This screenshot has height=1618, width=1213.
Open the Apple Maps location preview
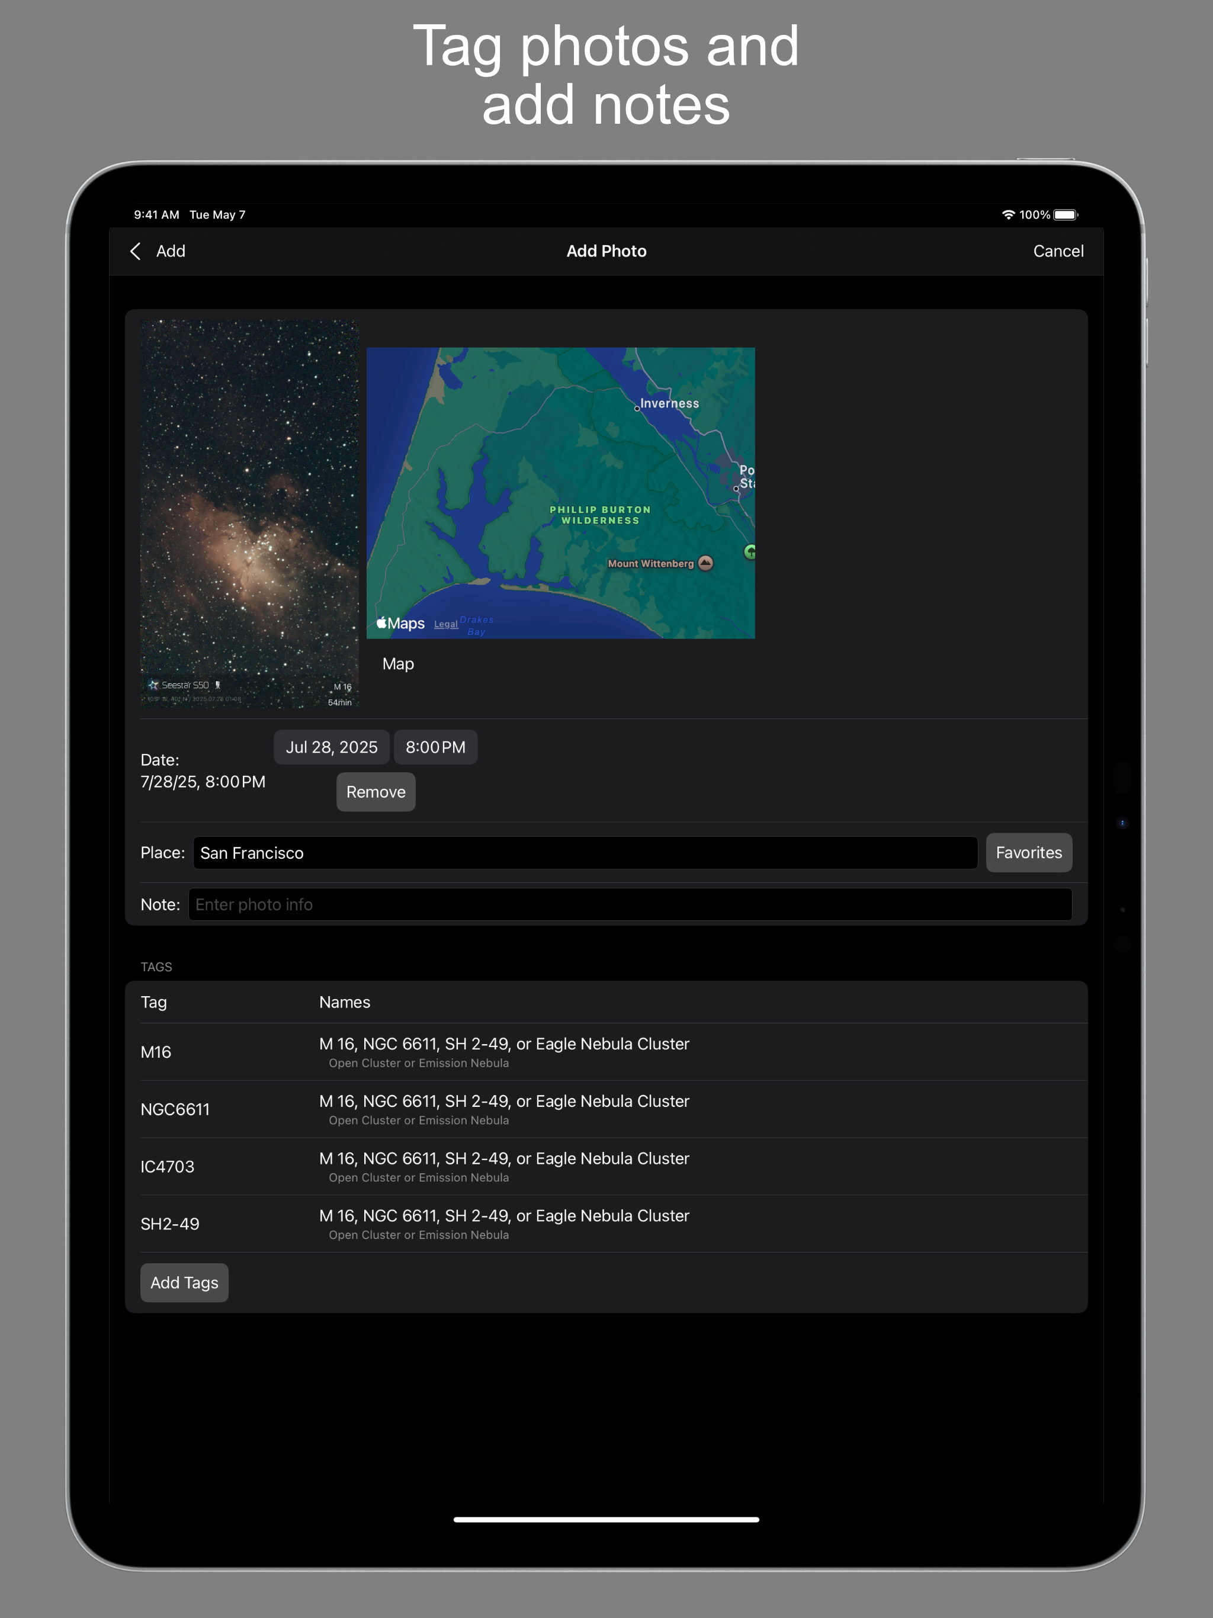coord(560,493)
